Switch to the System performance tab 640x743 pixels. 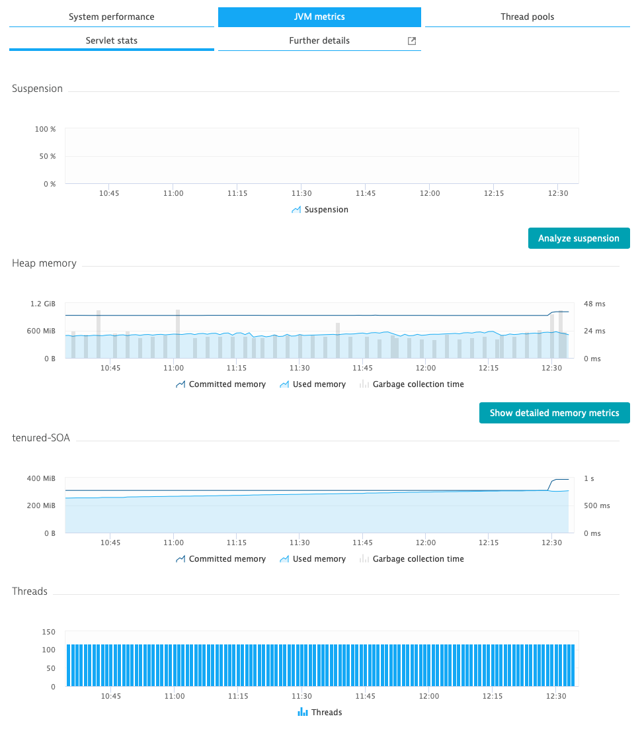coord(112,17)
